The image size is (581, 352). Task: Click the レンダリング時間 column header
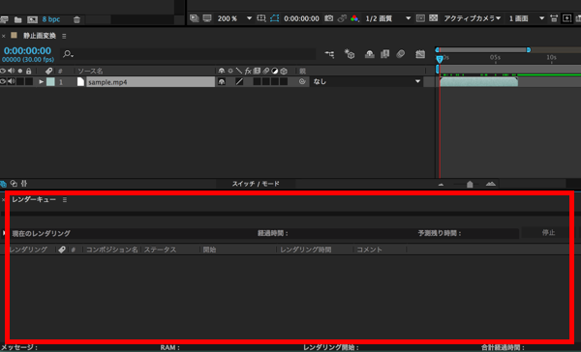pos(306,249)
